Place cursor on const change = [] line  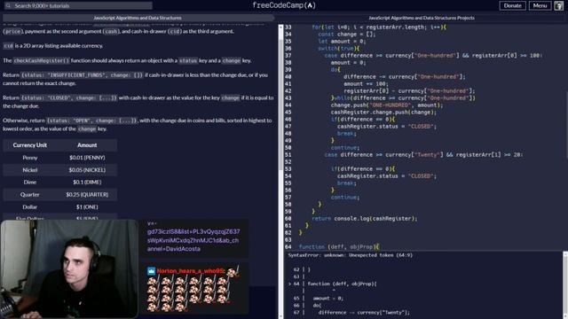pyautogui.click(x=347, y=35)
